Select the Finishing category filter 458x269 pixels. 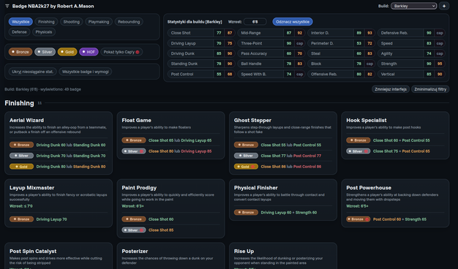click(46, 22)
